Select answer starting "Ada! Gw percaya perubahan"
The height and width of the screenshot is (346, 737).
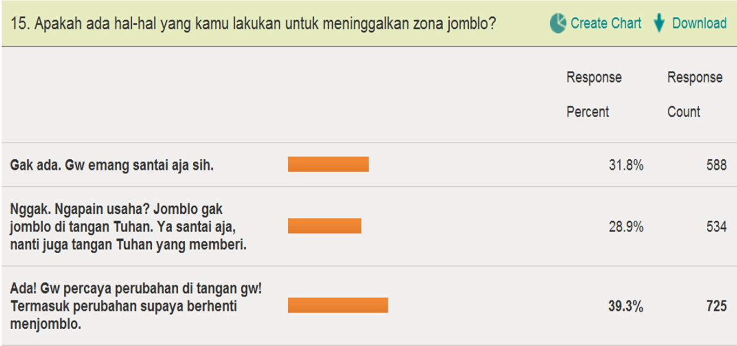pyautogui.click(x=136, y=306)
